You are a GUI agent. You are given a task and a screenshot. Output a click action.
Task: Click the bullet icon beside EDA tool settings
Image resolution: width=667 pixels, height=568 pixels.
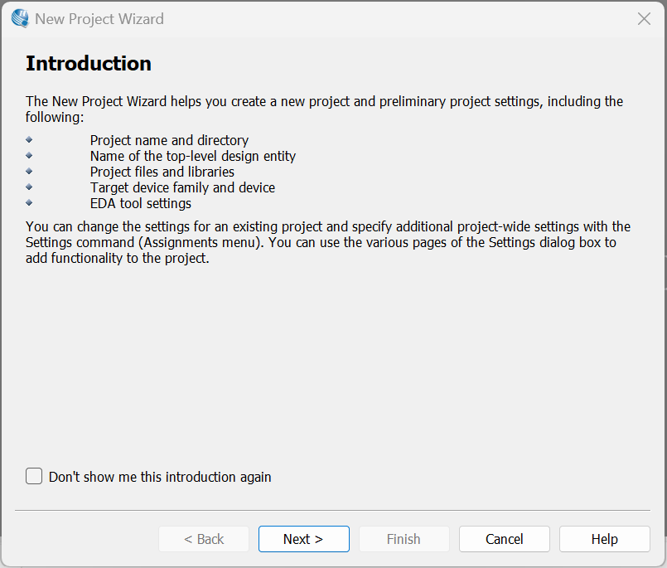30,203
